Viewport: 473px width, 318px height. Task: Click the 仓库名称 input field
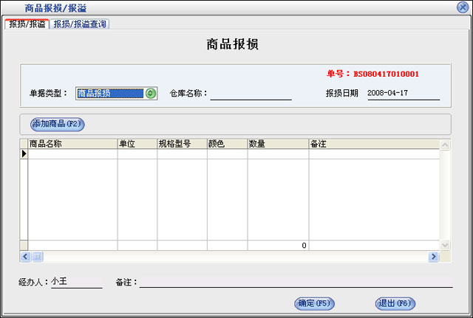click(x=251, y=94)
